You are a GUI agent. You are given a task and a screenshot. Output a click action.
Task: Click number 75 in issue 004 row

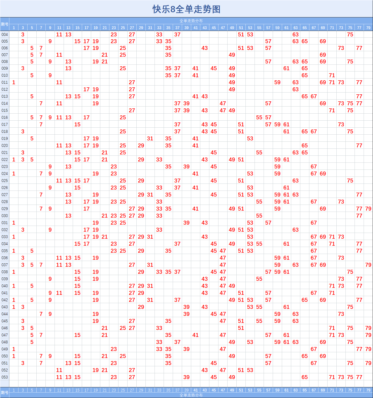click(x=350, y=34)
